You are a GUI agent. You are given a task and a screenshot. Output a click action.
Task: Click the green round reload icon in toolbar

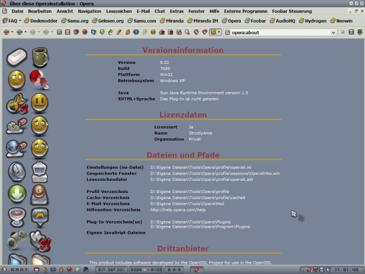pos(102,32)
